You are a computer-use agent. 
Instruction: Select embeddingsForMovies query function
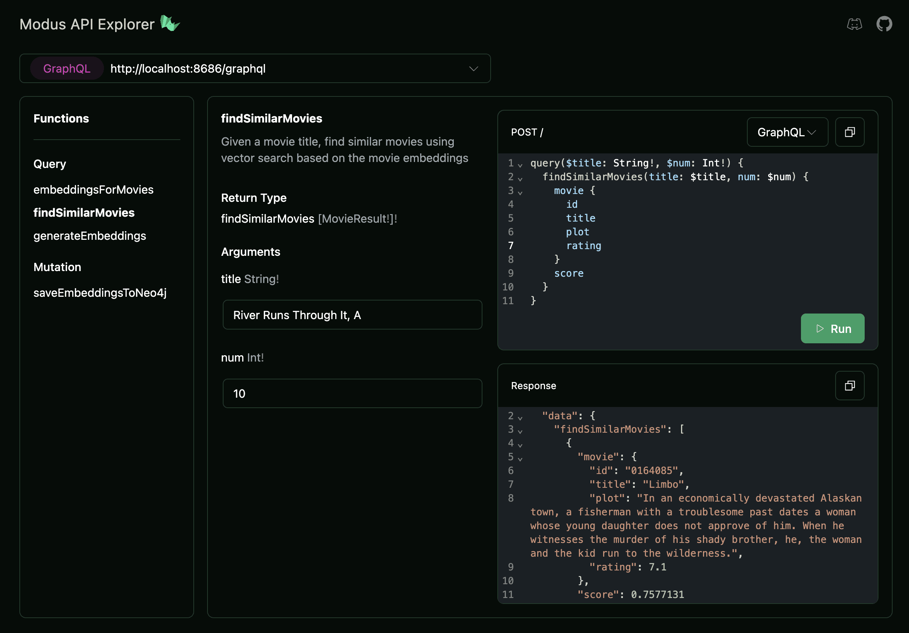[94, 189]
